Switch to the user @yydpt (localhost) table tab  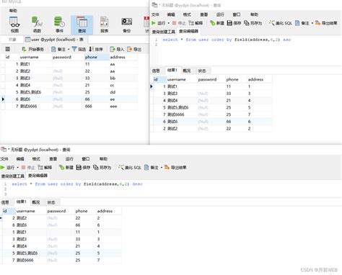coord(55,40)
